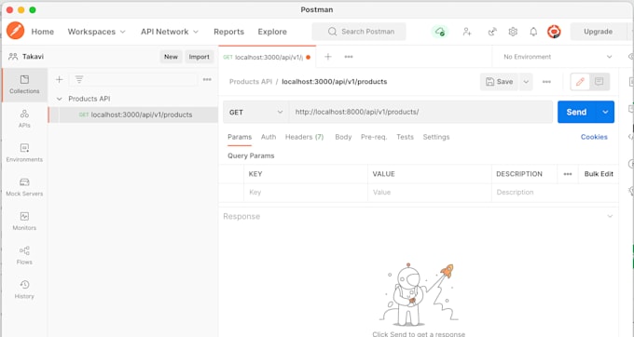Switch to comments mode icon
Image resolution: width=634 pixels, height=337 pixels.
pos(599,82)
